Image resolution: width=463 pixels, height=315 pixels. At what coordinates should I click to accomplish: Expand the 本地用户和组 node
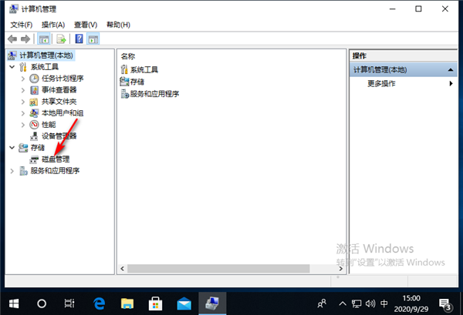[x=23, y=113]
